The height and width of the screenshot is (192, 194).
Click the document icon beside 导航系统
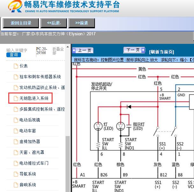[x=16, y=174]
